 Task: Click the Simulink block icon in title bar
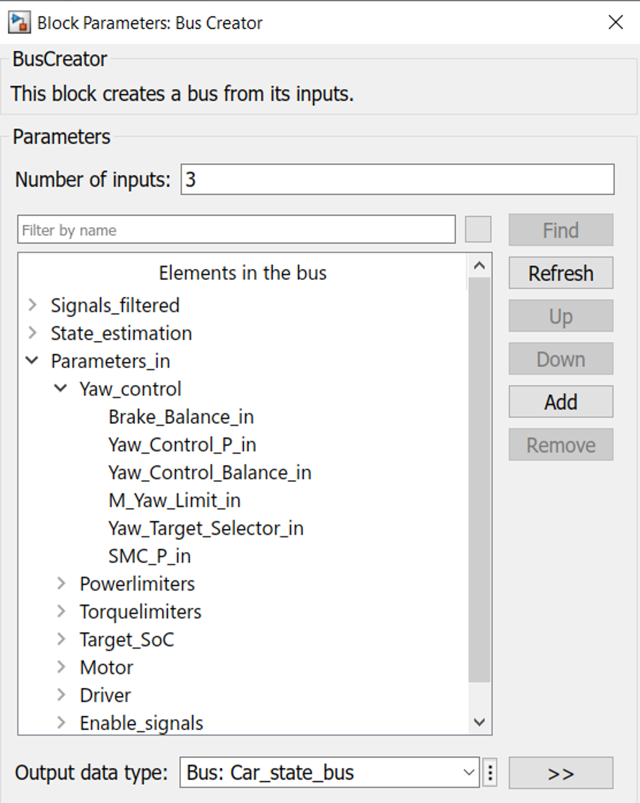pos(20,22)
